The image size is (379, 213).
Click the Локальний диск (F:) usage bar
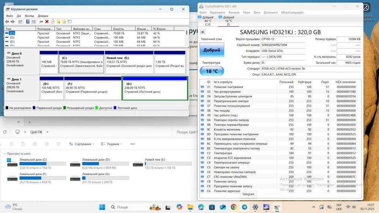(x=42, y=178)
